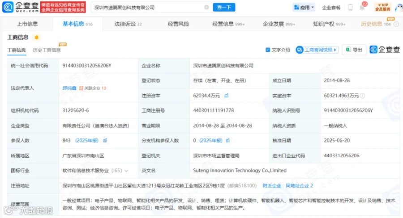The image size is (403, 218).
Task: Open VIP member services icon
Action: coord(383,7)
